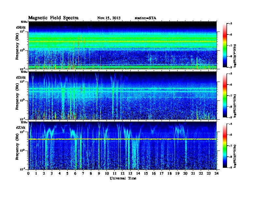Click hour "0" on the Universal Time axis

28,173
